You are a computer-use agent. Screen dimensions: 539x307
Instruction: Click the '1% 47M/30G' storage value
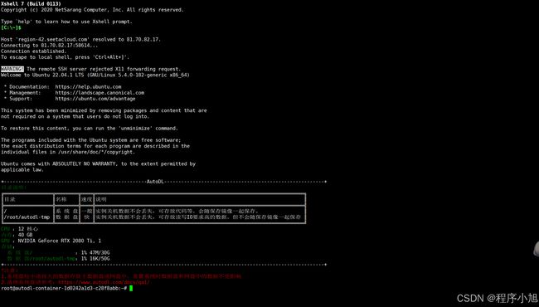pos(95,253)
